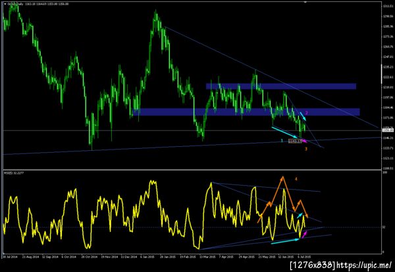Click the 6 Jan 2015 date label
The width and height of the screenshot is (395, 272).
coord(148,257)
